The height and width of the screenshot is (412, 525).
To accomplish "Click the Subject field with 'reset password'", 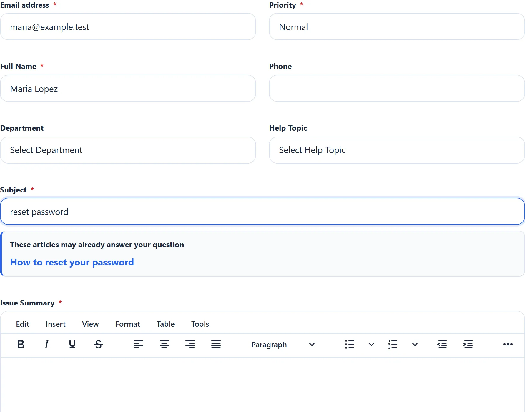I will coord(262,211).
